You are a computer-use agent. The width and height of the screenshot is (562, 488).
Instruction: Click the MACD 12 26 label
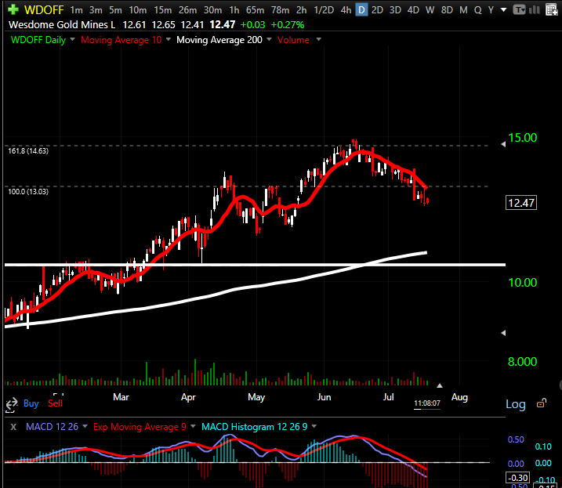[52, 427]
